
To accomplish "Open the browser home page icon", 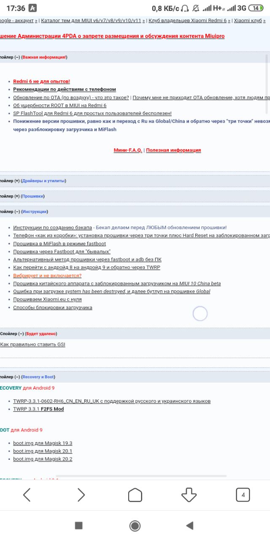I will click(135, 495).
